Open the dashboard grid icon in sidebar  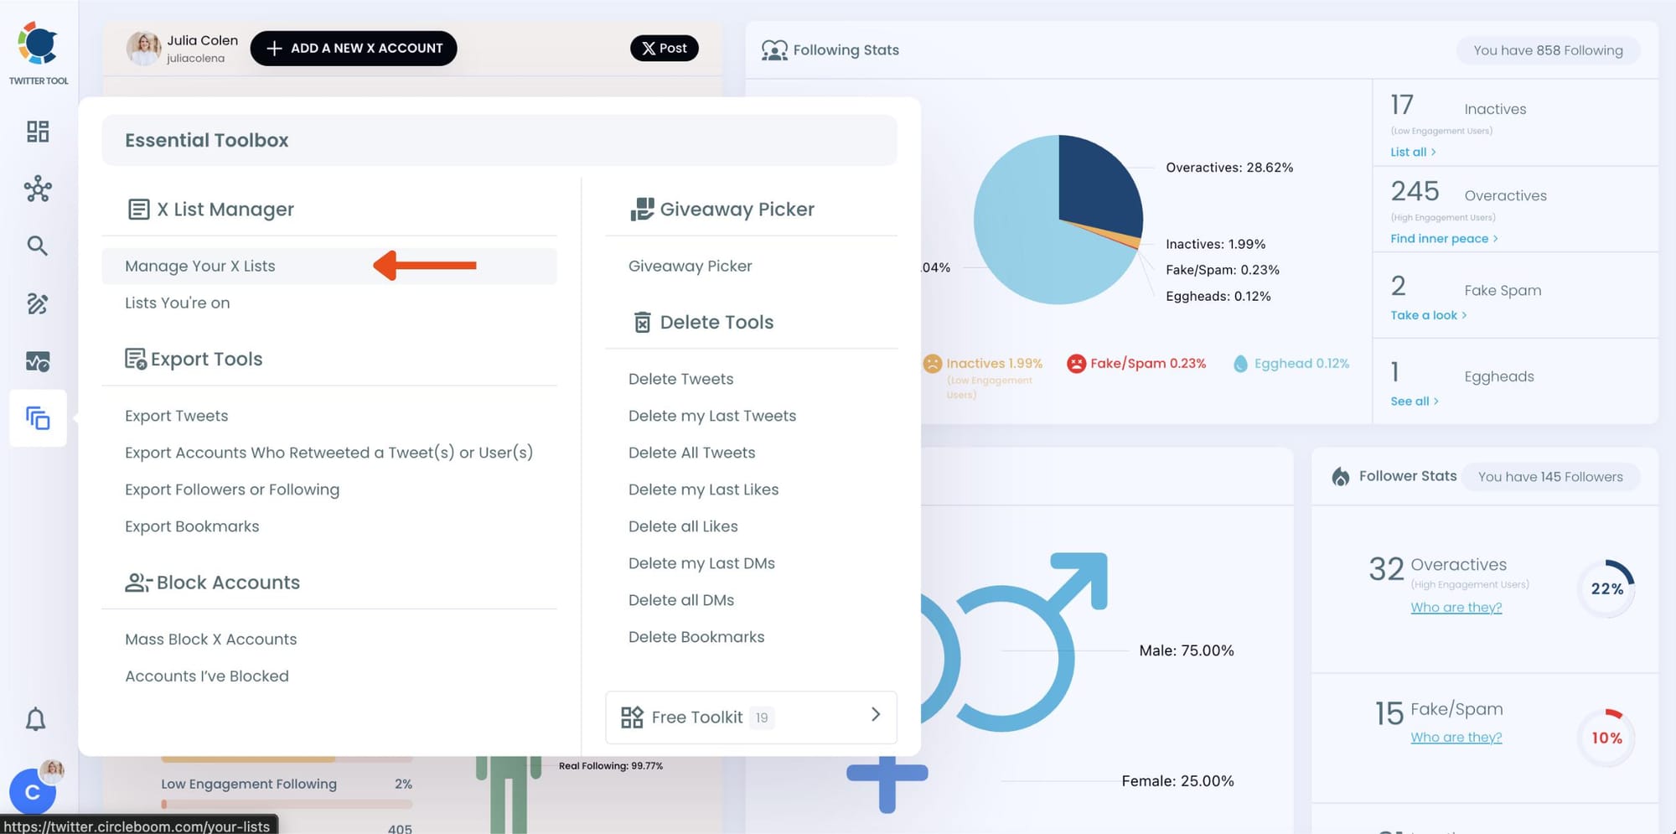click(x=38, y=132)
